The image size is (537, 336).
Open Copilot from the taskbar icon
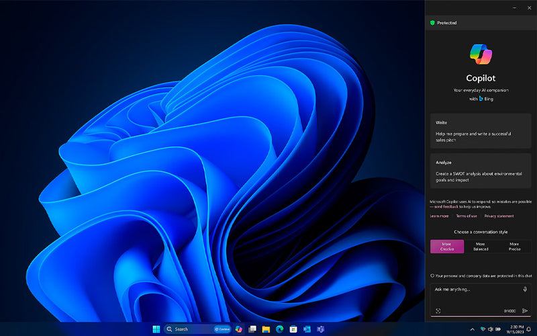coord(238,329)
